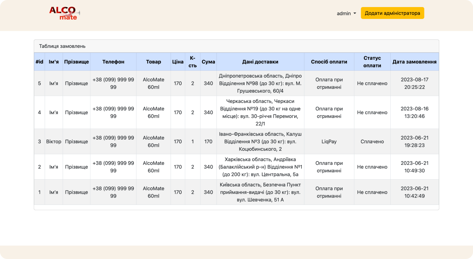Select the Спосіб оплати column header

(329, 62)
